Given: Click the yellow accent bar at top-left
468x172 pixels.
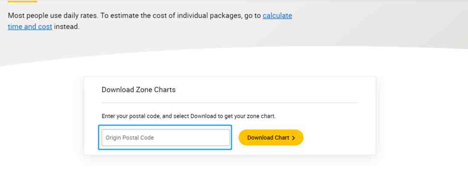Looking at the screenshot, I should point(23,1).
